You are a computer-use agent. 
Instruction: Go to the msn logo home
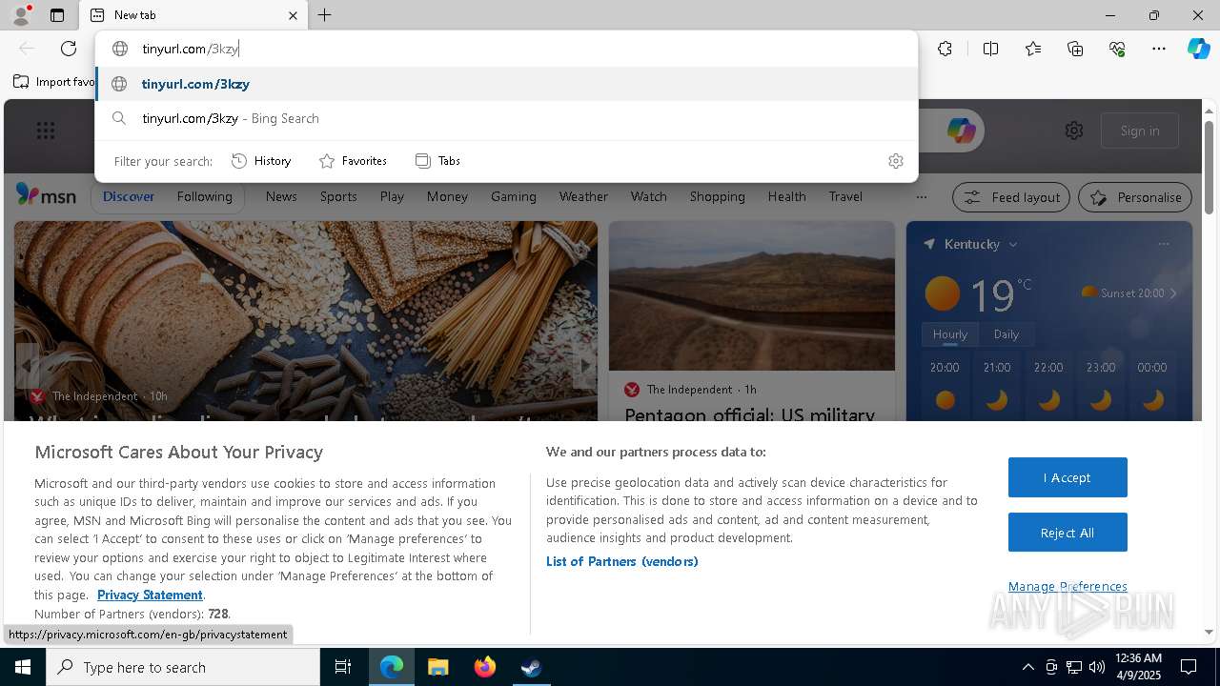point(46,195)
